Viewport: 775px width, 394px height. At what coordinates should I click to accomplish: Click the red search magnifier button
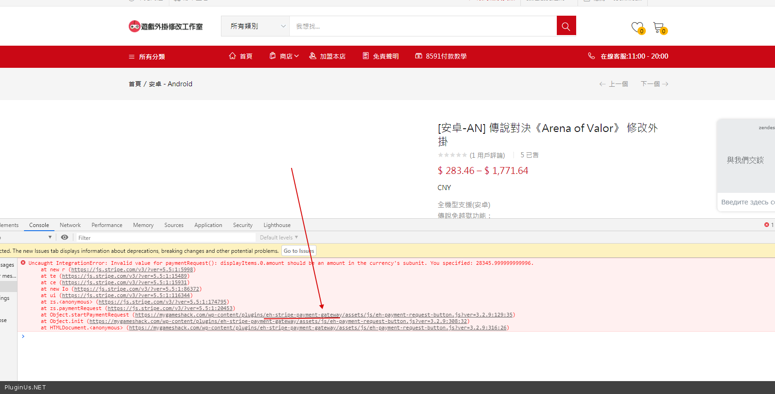[566, 26]
